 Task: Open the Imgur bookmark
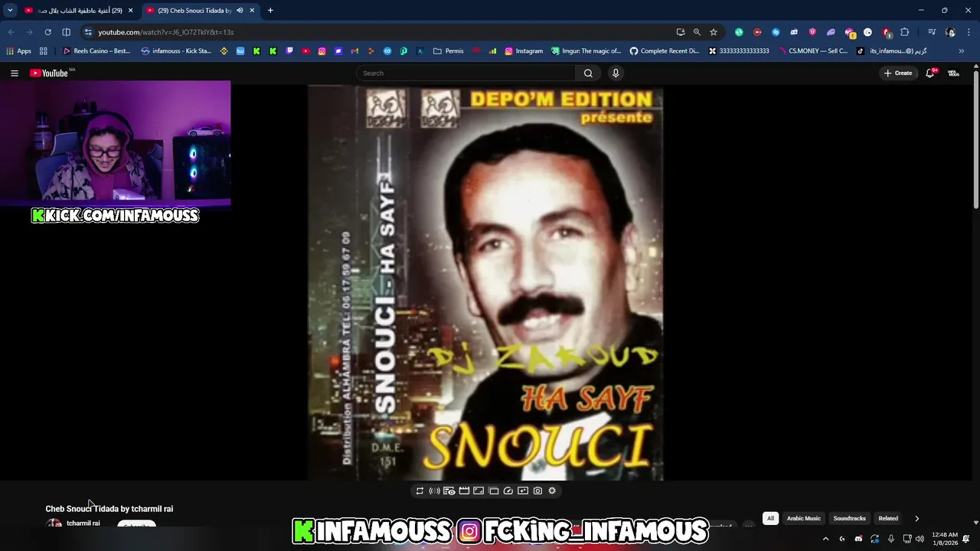586,51
